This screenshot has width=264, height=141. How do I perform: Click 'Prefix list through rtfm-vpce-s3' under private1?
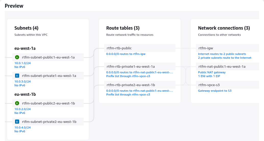click(x=128, y=76)
